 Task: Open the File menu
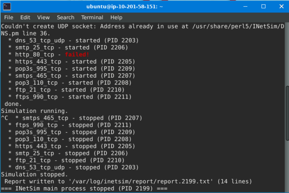pos(9,17)
